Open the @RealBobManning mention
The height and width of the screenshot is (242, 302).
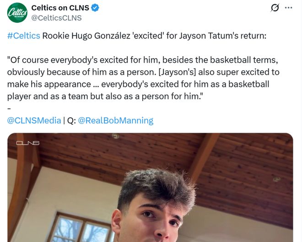116,120
